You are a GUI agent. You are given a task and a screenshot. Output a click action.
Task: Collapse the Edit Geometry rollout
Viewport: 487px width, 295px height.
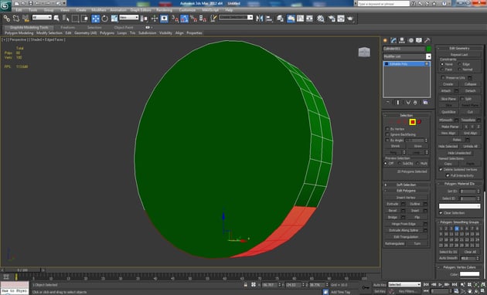[460, 49]
